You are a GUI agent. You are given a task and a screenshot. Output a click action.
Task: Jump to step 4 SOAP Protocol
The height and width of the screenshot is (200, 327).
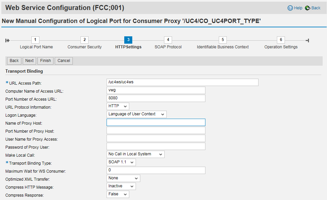click(168, 40)
